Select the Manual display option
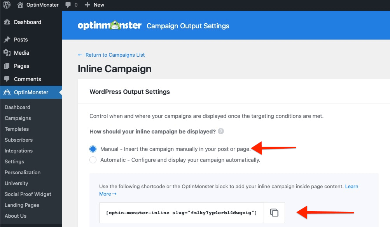Screen dimensions: 390x227 point(93,149)
